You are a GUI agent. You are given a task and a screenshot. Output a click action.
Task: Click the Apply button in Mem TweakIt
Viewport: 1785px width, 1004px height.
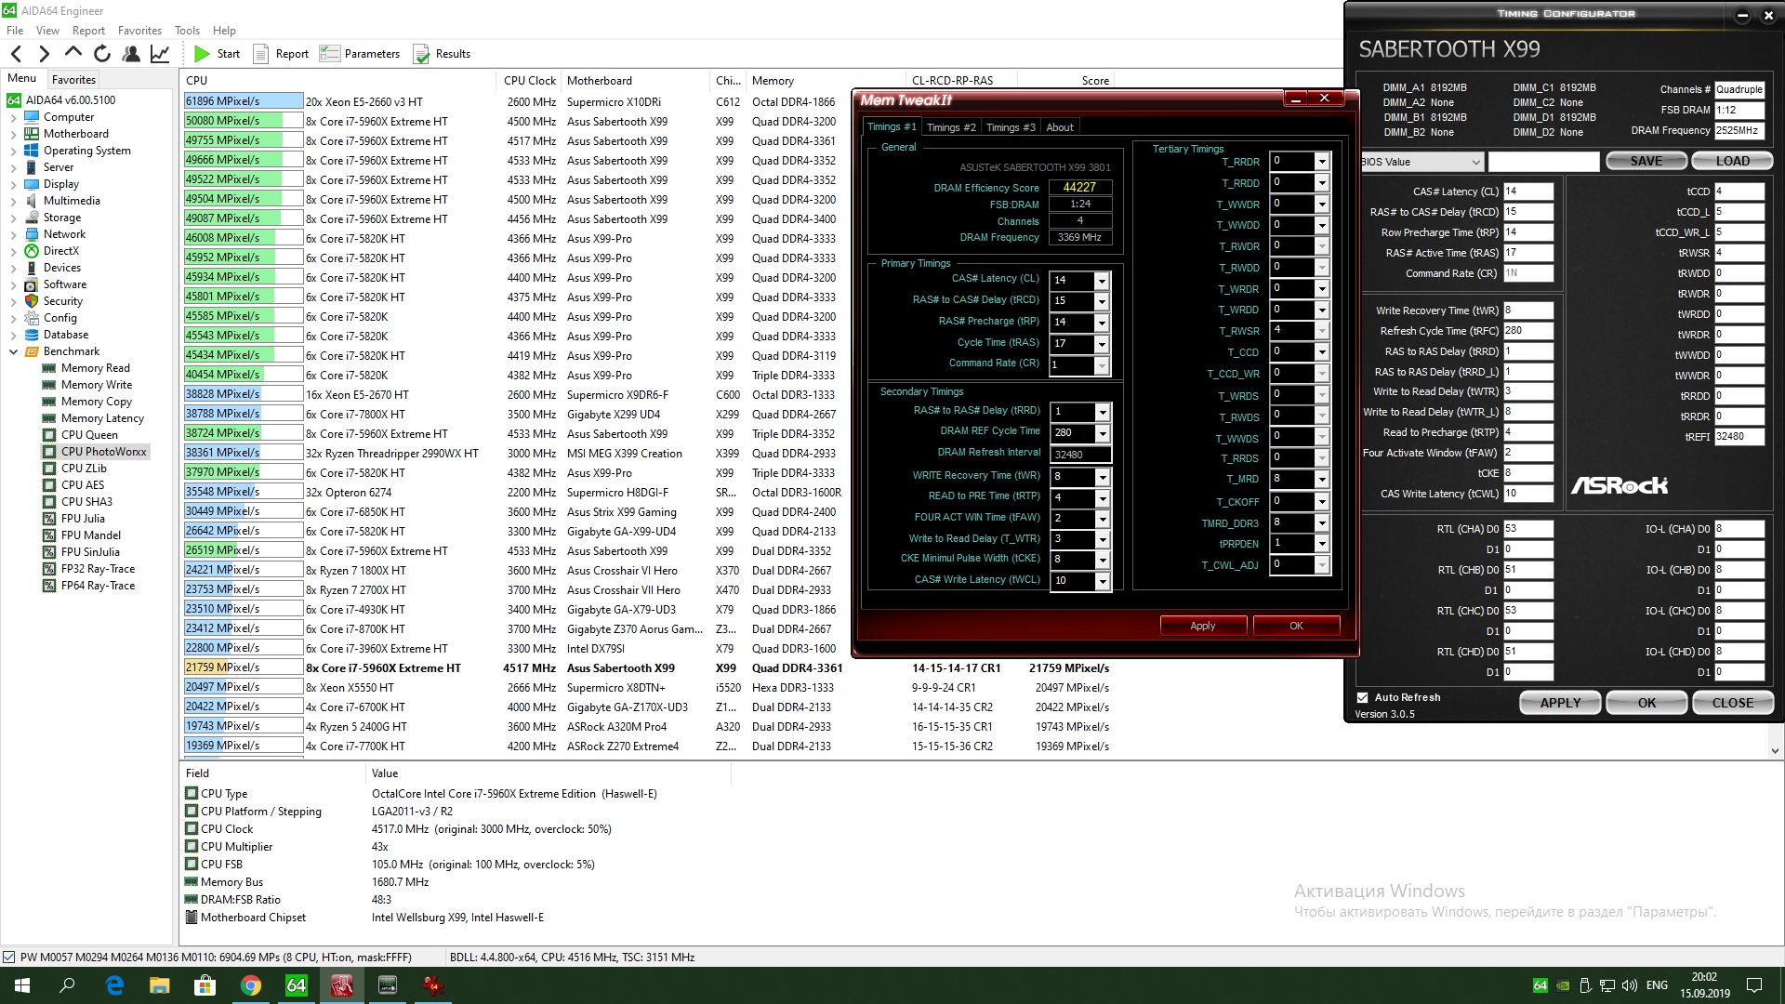pyautogui.click(x=1202, y=626)
